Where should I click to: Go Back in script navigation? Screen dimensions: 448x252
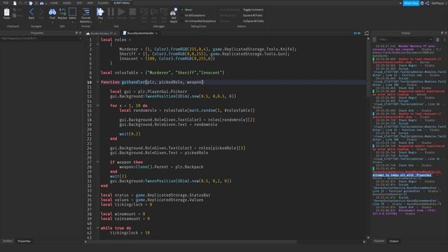point(31,13)
